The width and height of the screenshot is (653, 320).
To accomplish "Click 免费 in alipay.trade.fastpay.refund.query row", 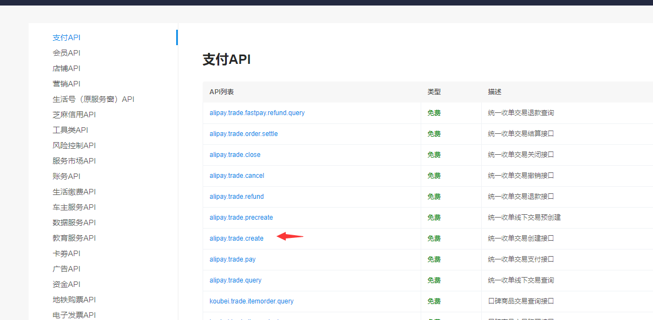I will 434,113.
